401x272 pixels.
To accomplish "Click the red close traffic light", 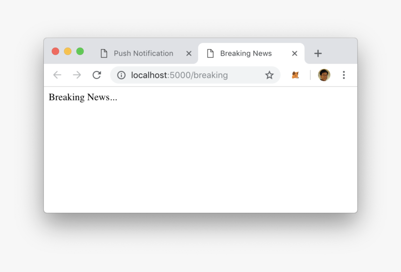I will point(55,51).
